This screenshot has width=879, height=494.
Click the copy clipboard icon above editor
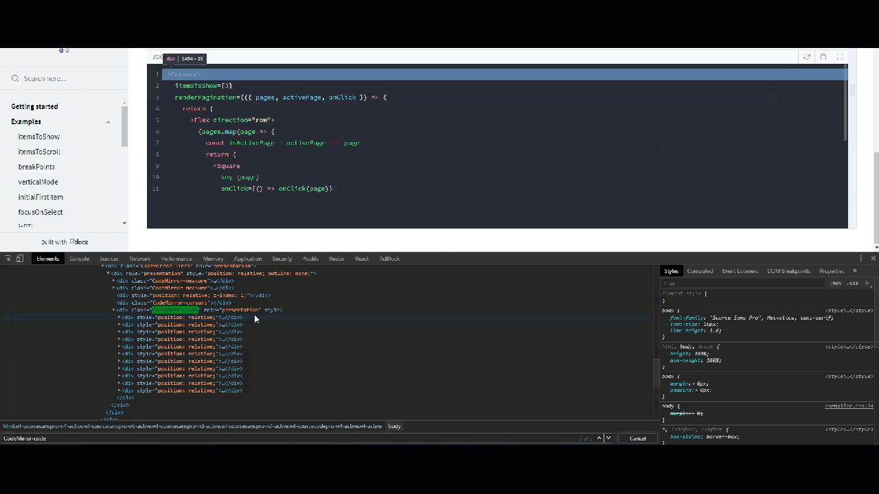pyautogui.click(x=823, y=57)
